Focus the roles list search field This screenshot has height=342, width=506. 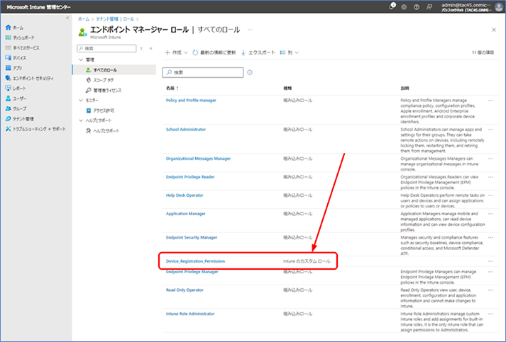coord(203,72)
